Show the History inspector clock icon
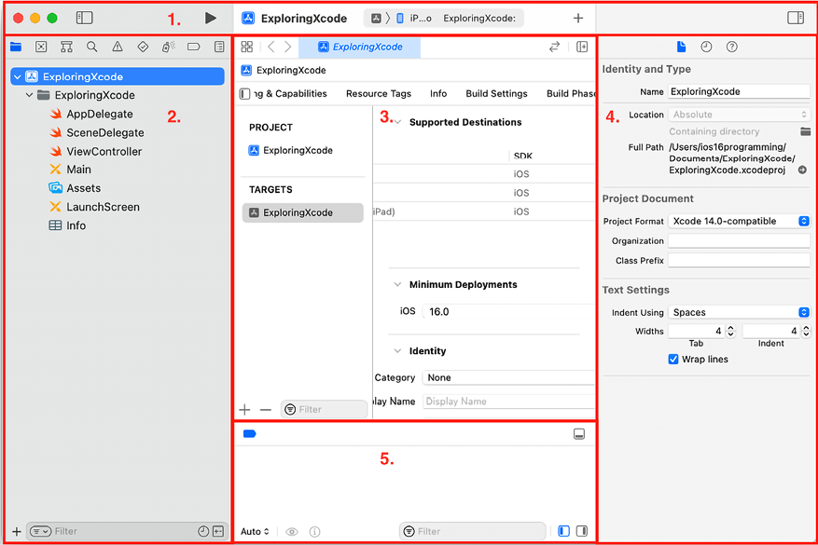The image size is (818, 545). pyautogui.click(x=706, y=47)
